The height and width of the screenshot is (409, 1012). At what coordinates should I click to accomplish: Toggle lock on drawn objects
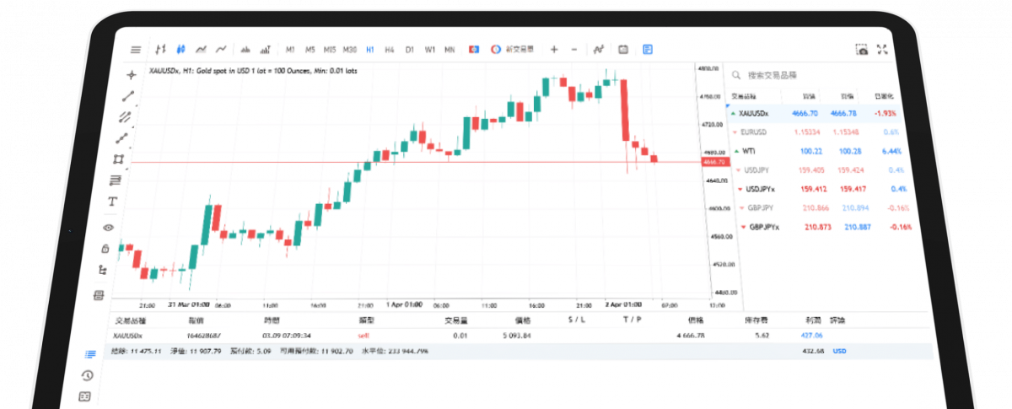click(105, 249)
